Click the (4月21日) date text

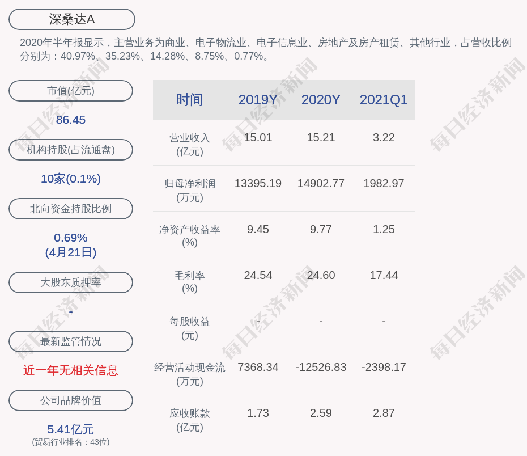pos(71,252)
